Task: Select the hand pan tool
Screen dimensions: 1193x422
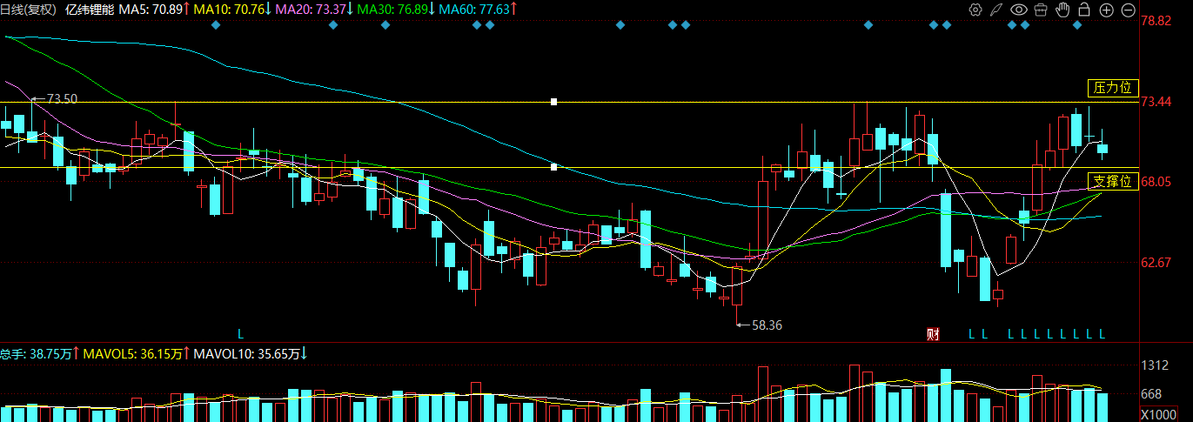Action: pyautogui.click(x=1062, y=10)
